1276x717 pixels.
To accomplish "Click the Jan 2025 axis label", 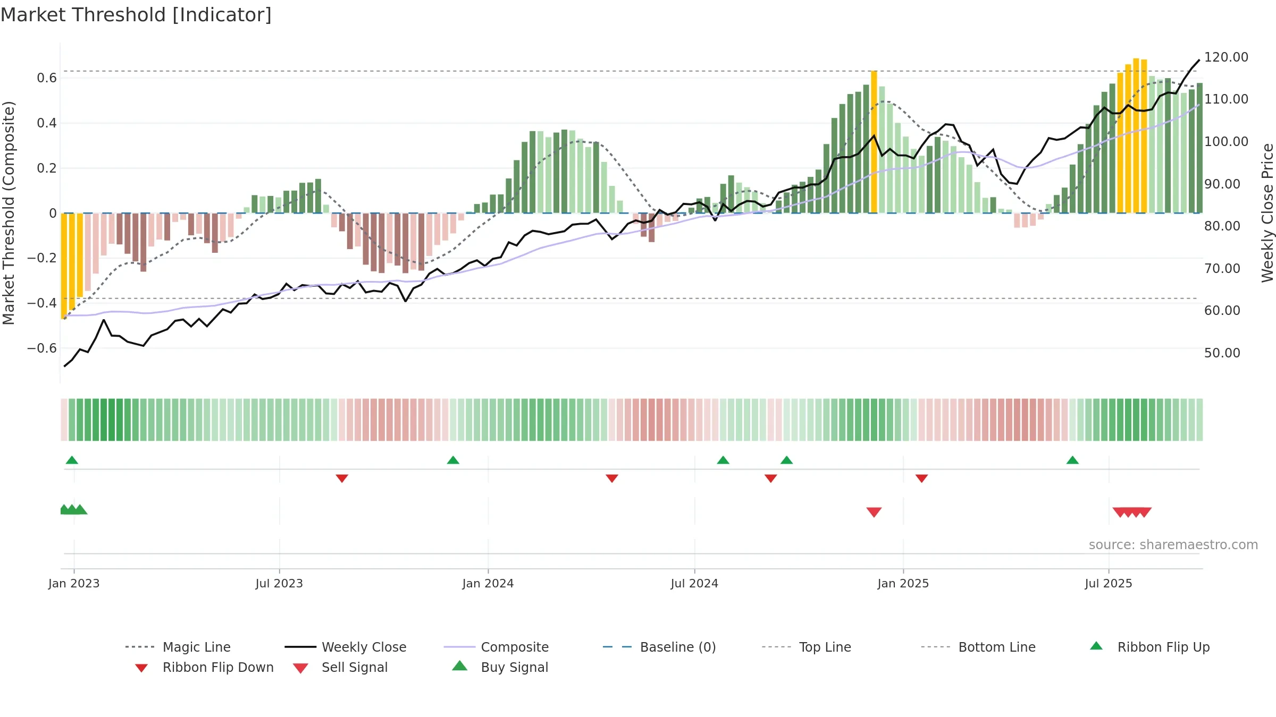I will tap(903, 583).
